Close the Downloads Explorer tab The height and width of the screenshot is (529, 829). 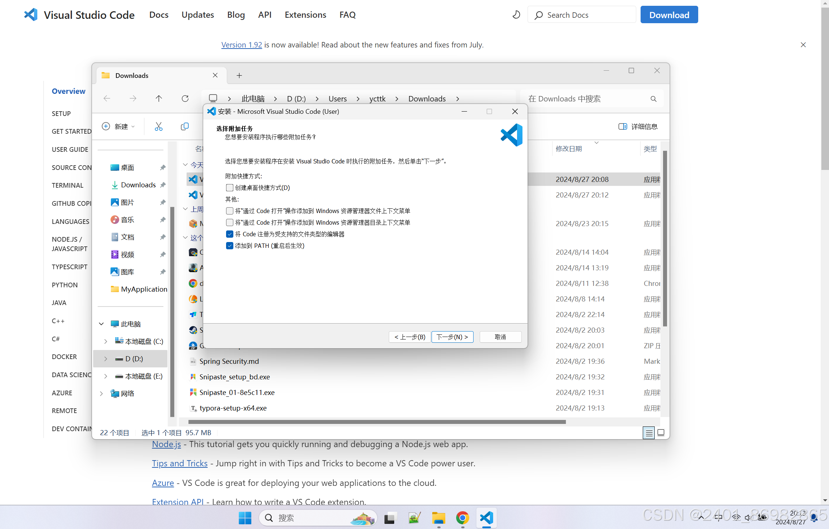(x=215, y=75)
